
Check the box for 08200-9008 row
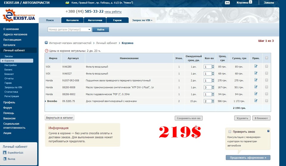[x=266, y=87]
